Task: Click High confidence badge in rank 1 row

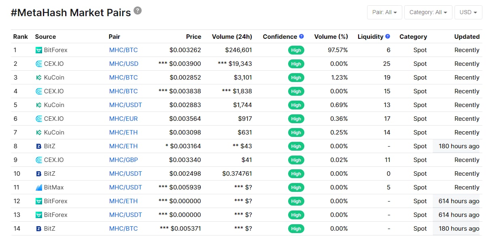Action: coord(296,50)
